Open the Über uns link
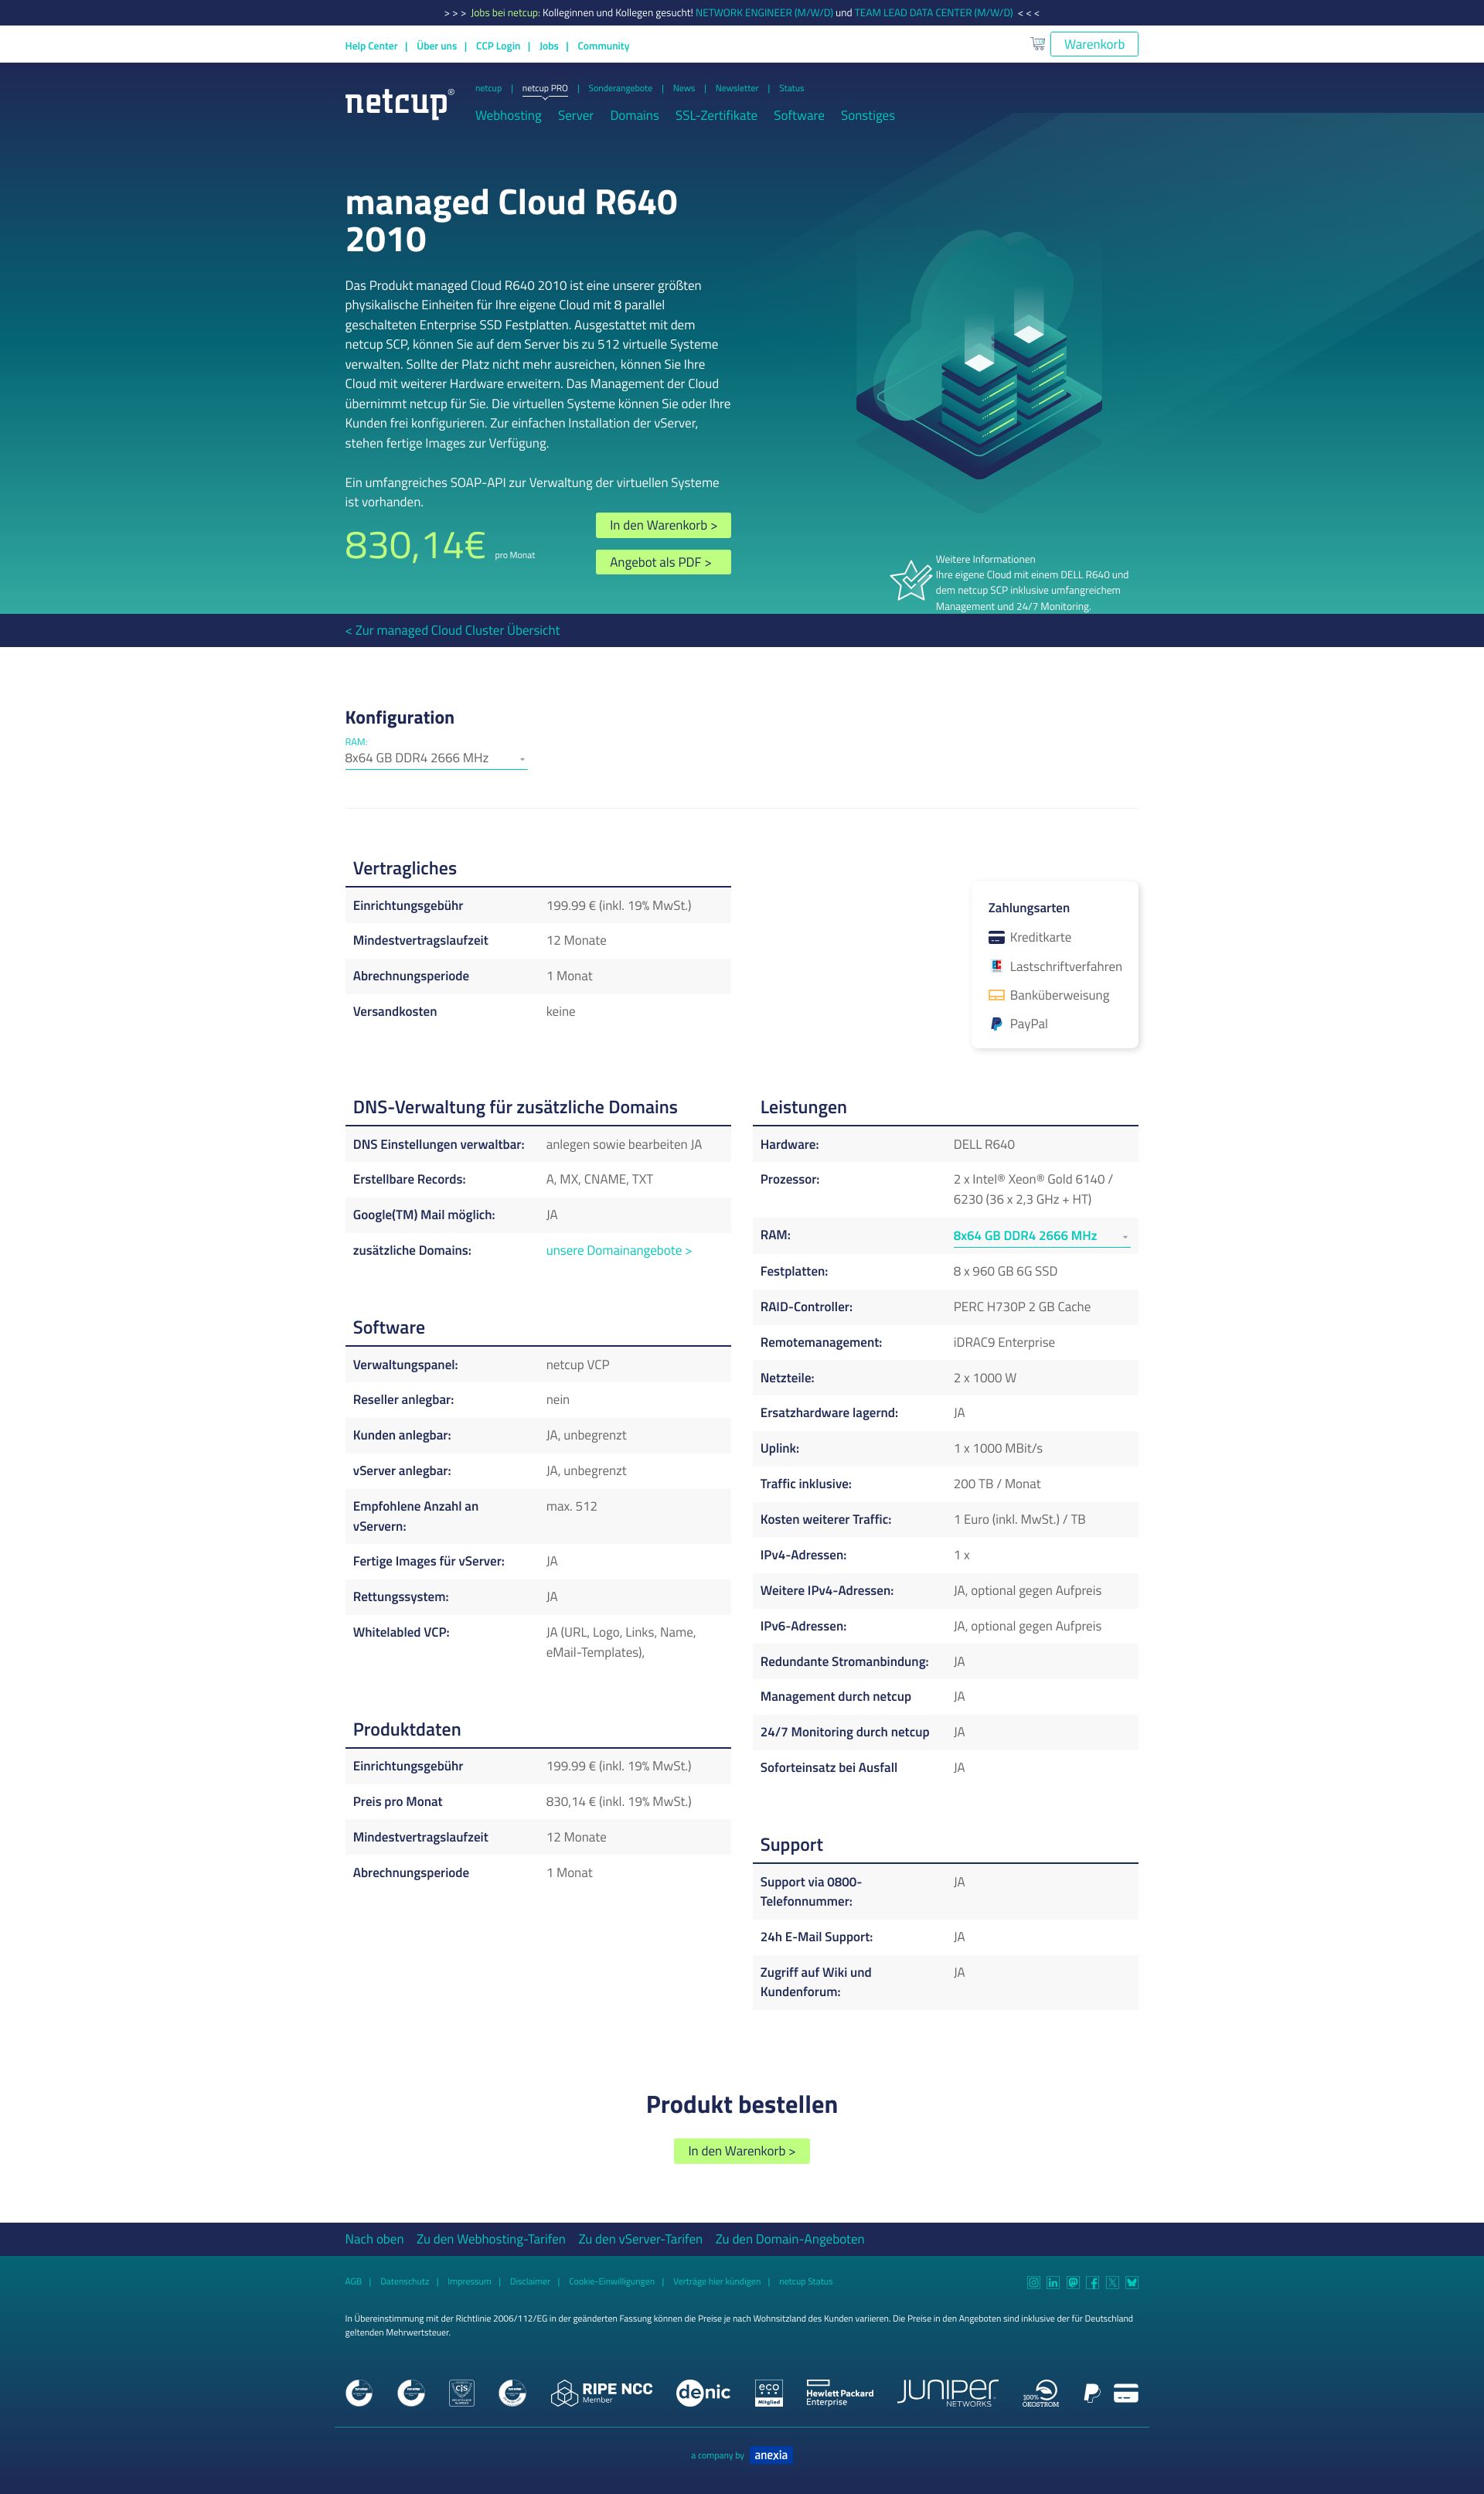This screenshot has width=1484, height=2494. [436, 46]
